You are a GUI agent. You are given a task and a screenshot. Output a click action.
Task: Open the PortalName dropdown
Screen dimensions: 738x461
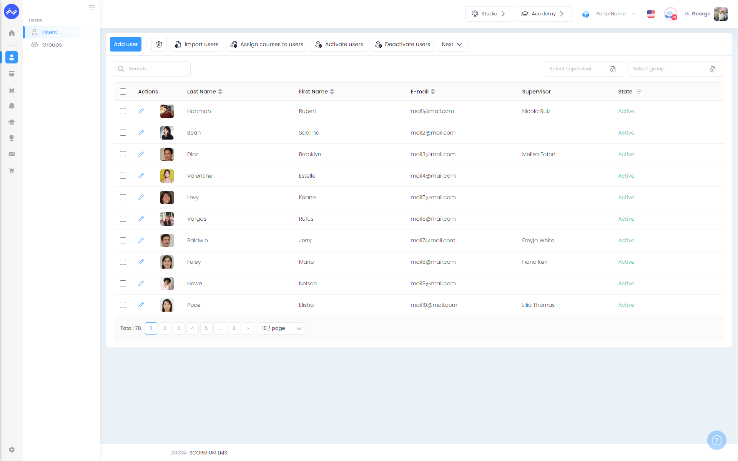pos(610,14)
